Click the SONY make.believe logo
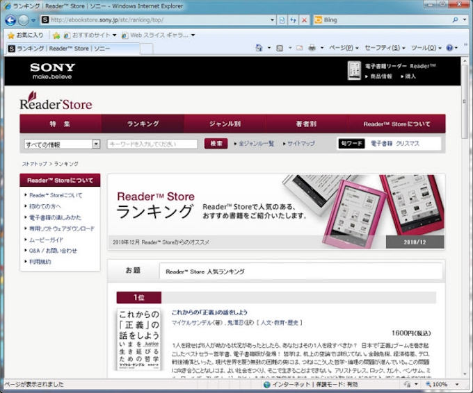This screenshot has height=393, width=473. point(52,71)
